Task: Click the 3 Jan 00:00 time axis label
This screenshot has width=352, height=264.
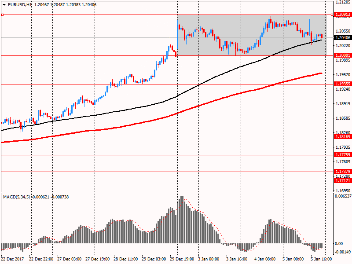Action: pyautogui.click(x=209, y=259)
